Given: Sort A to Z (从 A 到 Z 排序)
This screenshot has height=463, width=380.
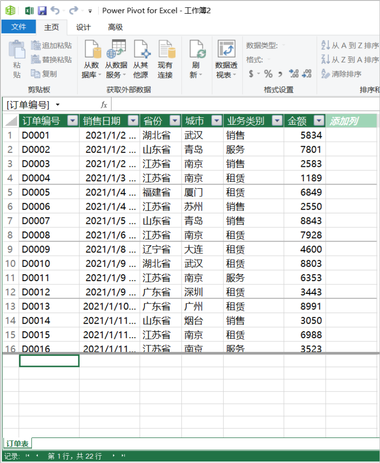Looking at the screenshot, I should coord(350,45).
